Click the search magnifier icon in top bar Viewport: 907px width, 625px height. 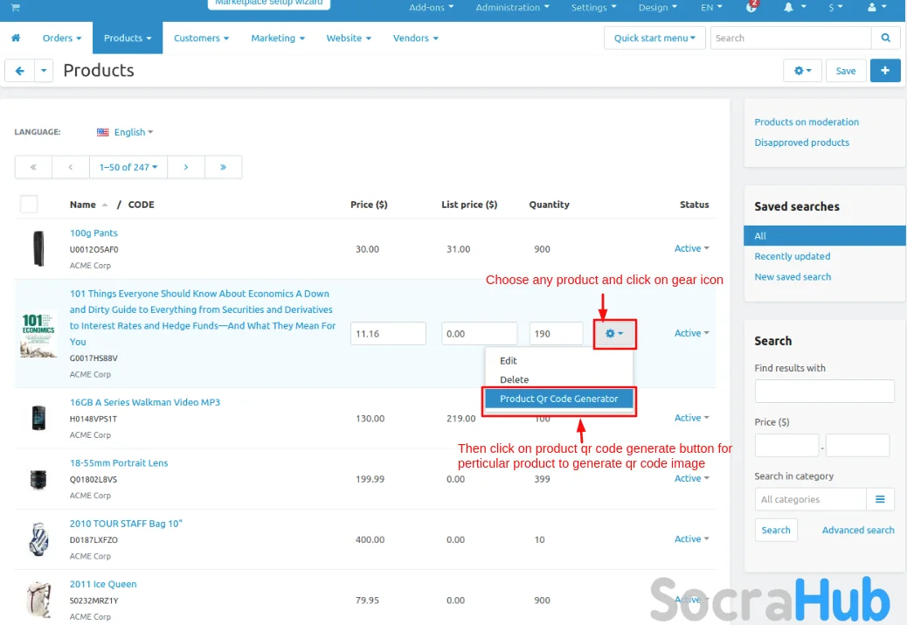(x=885, y=38)
